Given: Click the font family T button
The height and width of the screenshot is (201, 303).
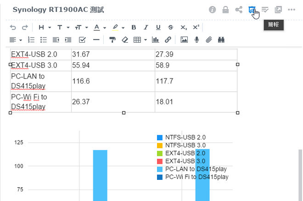Looking at the screenshot, I should click(60, 28).
